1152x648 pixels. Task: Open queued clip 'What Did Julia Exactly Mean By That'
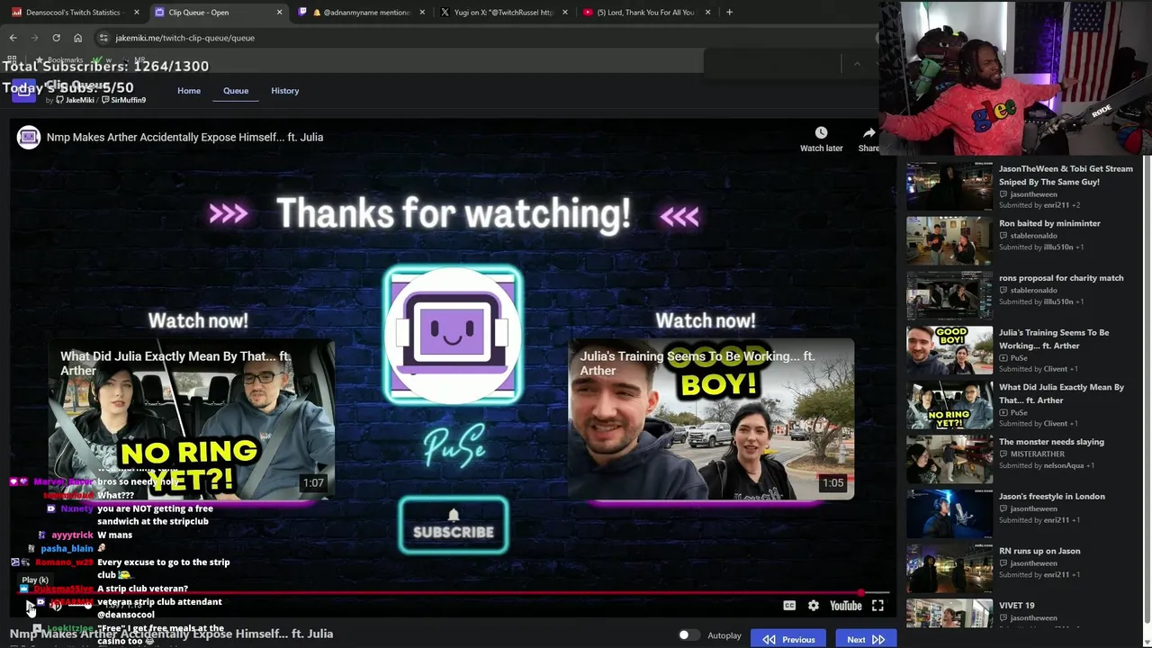click(x=1021, y=405)
